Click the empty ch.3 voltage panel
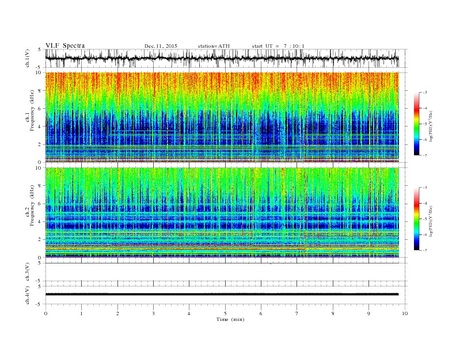This screenshot has width=456, height=352. 226,272
